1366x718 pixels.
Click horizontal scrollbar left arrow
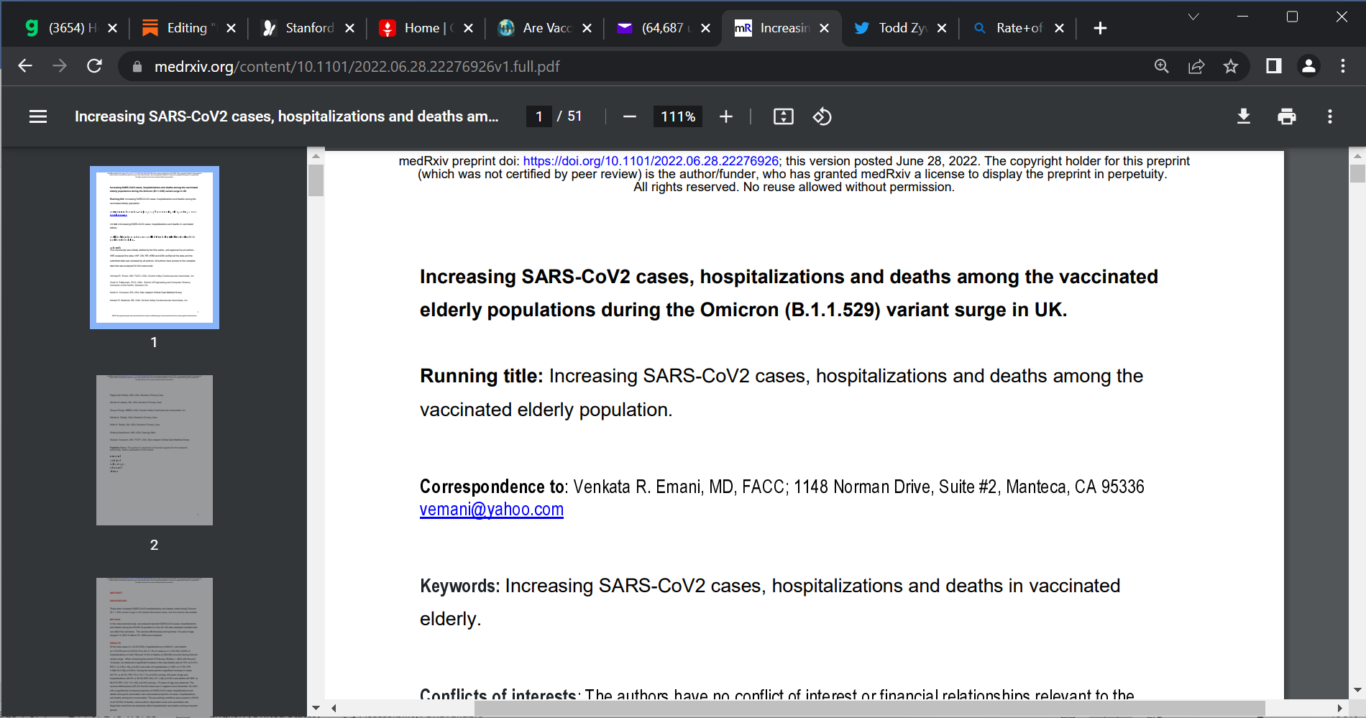[x=334, y=708]
